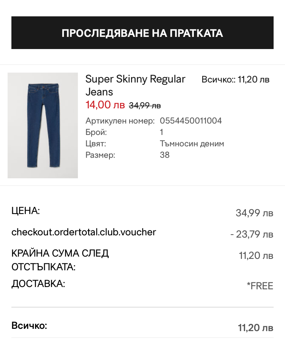Open the Super Skinny Regular Jeans title
285x360 pixels.
coord(135,85)
